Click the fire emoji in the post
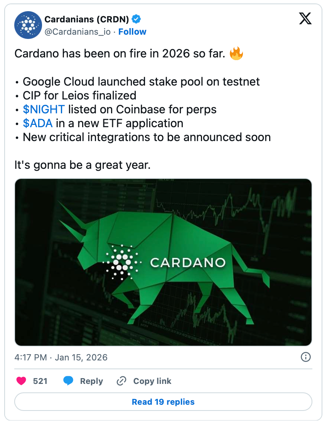This screenshot has height=424, width=327. [236, 54]
